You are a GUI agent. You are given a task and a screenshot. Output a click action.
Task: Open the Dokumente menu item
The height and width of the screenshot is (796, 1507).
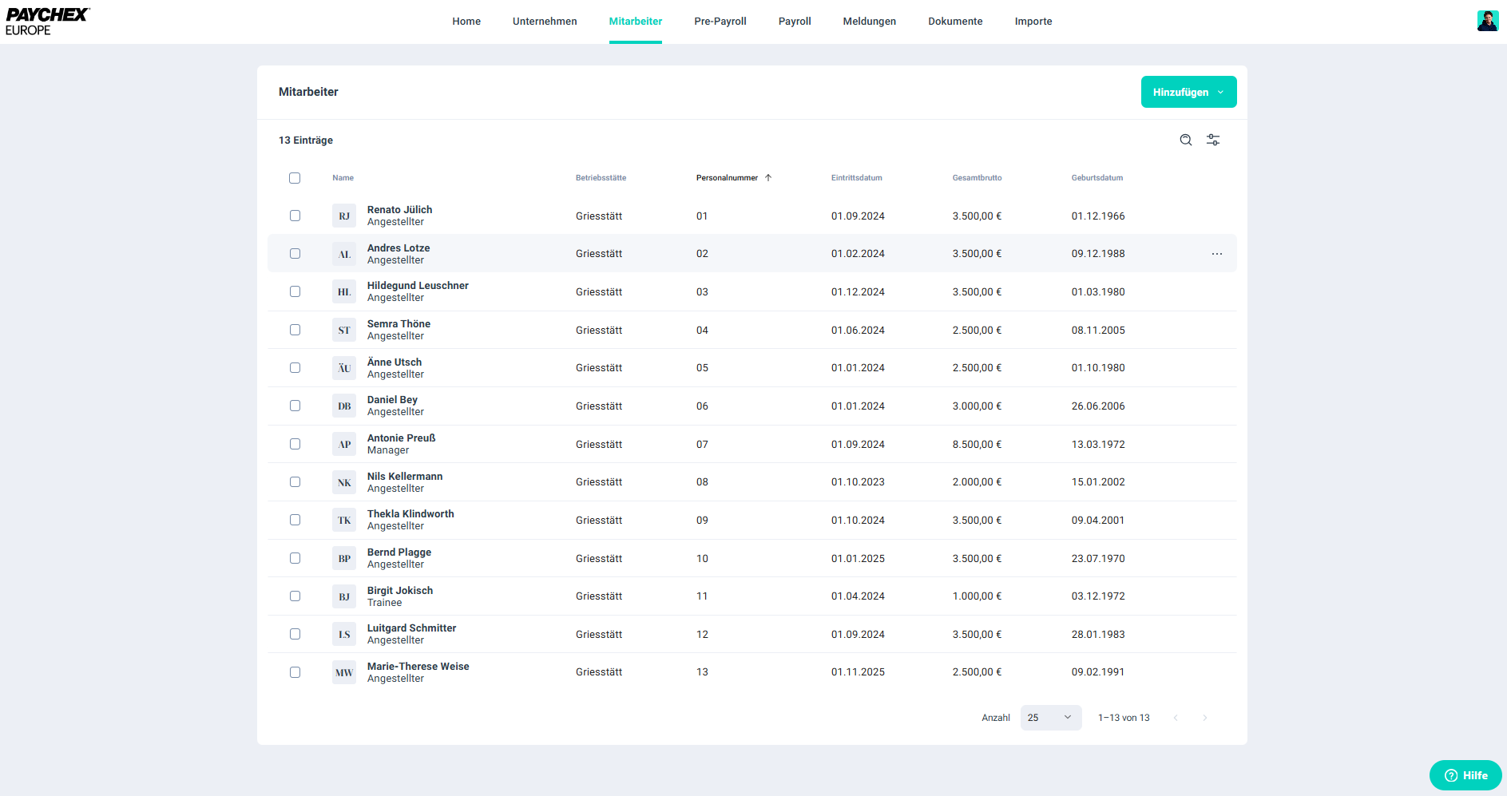click(x=955, y=22)
